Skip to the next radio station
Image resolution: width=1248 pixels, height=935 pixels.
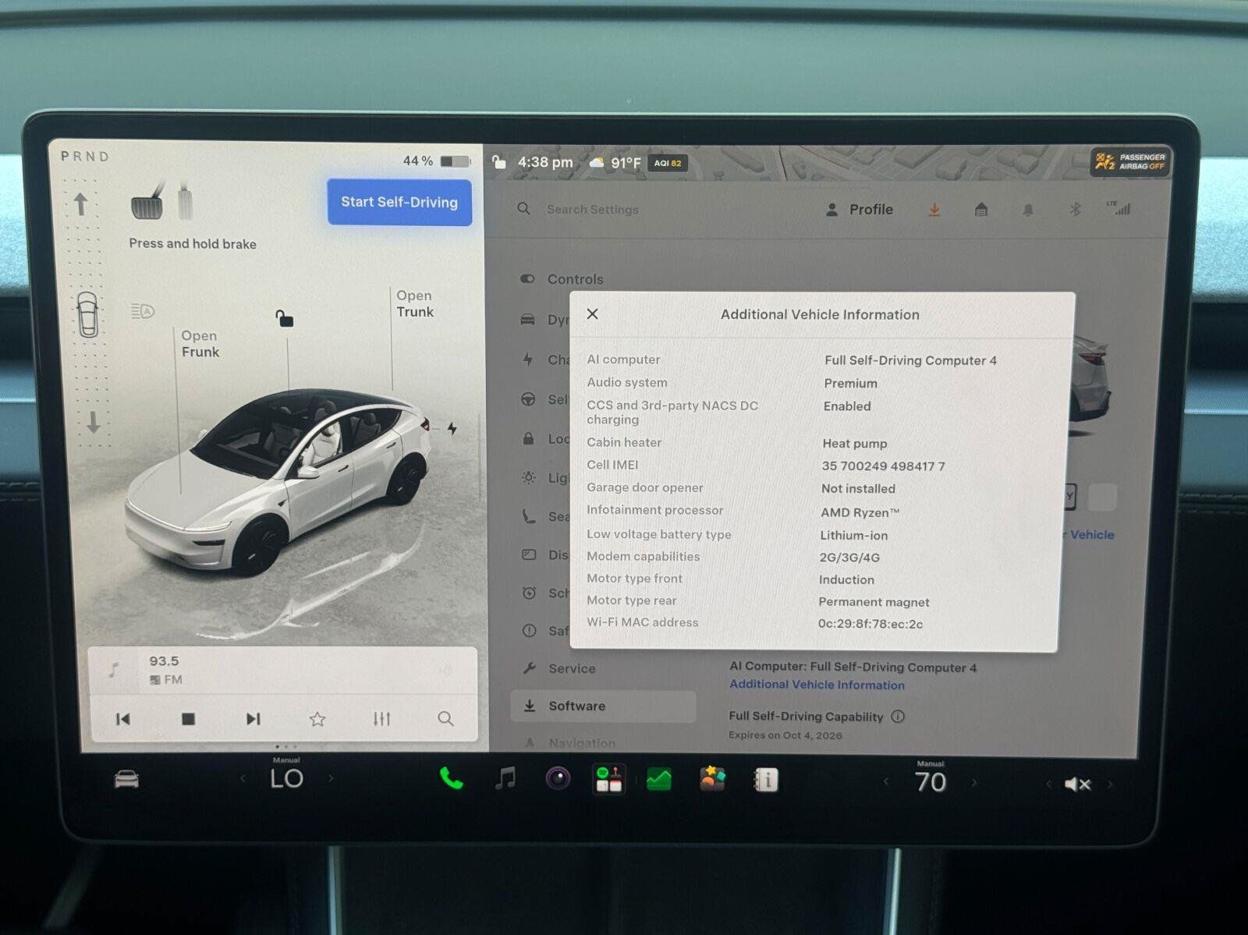point(253,719)
